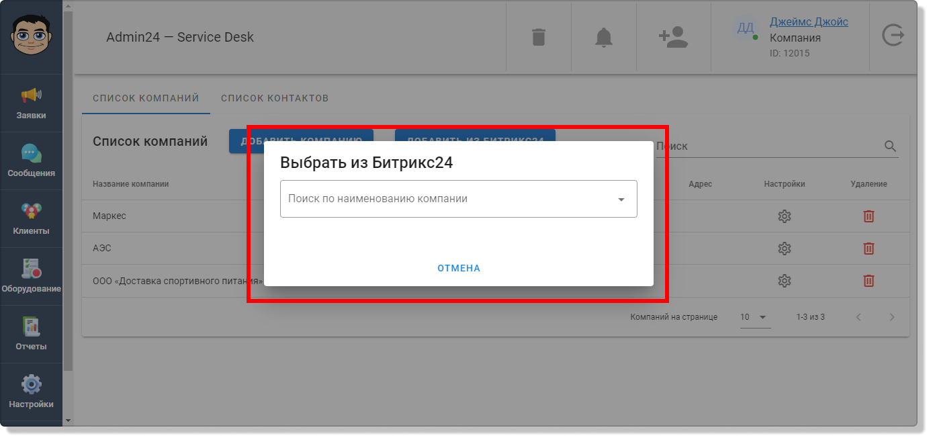
Task: Click the Маркес company name
Action: (109, 216)
